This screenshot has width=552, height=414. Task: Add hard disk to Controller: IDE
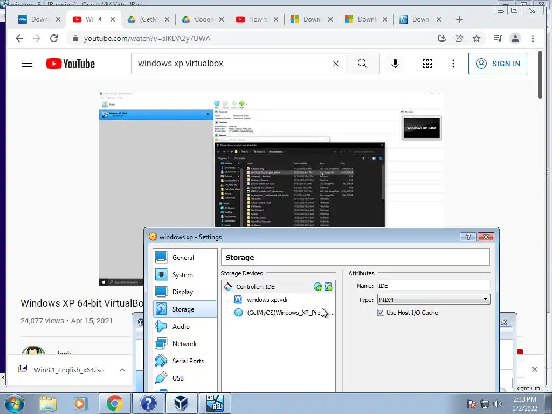coord(329,287)
